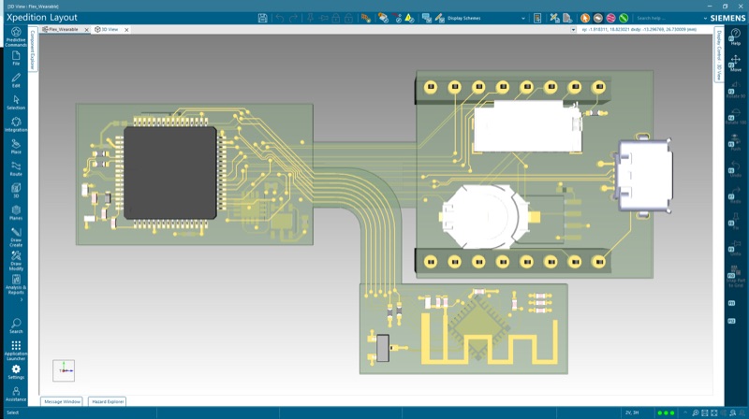This screenshot has width=749, height=419.
Task: Open the tab list dropdown arrow
Action: pos(573,30)
